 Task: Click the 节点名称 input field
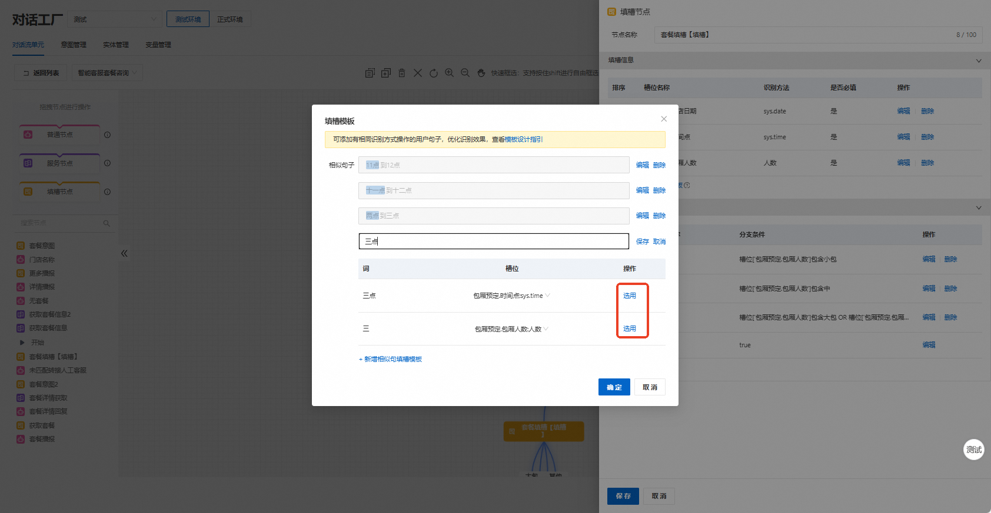818,35
